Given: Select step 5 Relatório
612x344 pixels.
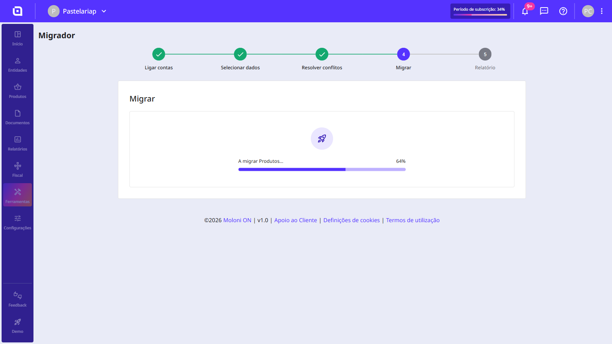Looking at the screenshot, I should (x=485, y=59).
